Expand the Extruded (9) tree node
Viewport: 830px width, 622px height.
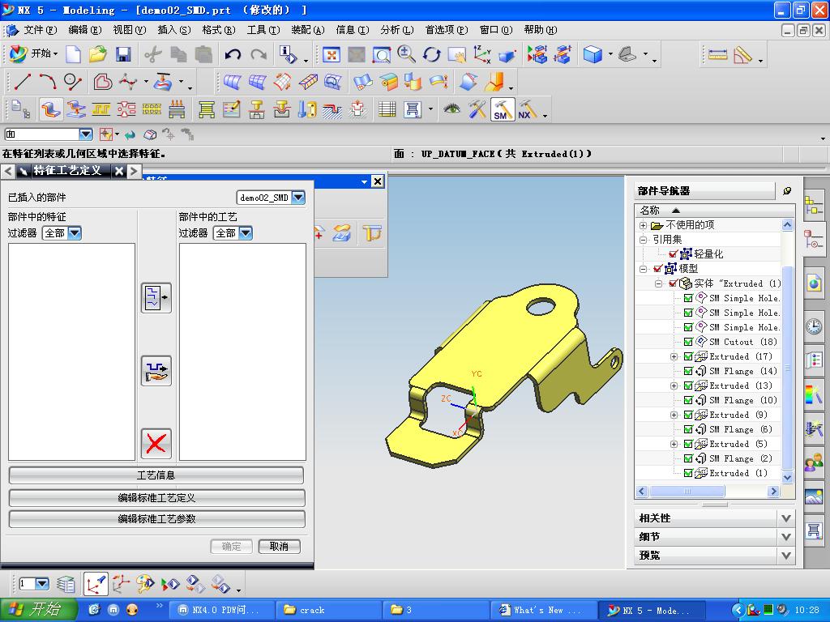[674, 415]
